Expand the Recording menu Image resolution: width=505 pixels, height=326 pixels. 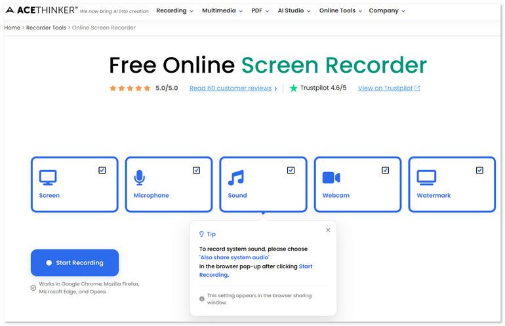(174, 10)
